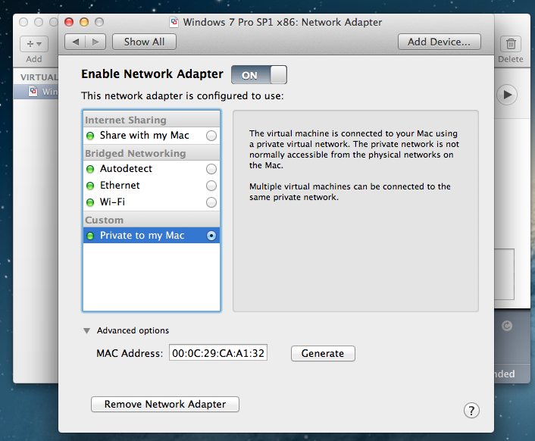
Task: Click the Remove Network Adapter button
Action: 164,404
